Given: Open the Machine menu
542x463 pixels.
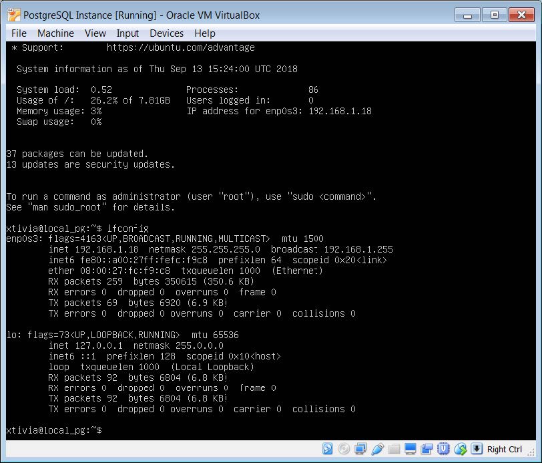Looking at the screenshot, I should pyautogui.click(x=55, y=33).
